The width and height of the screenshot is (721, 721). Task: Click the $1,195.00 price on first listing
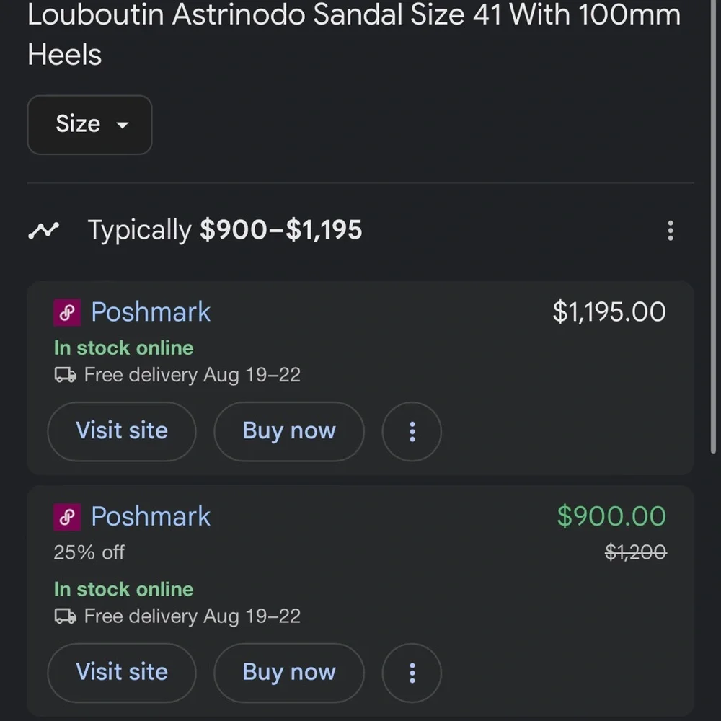(609, 312)
